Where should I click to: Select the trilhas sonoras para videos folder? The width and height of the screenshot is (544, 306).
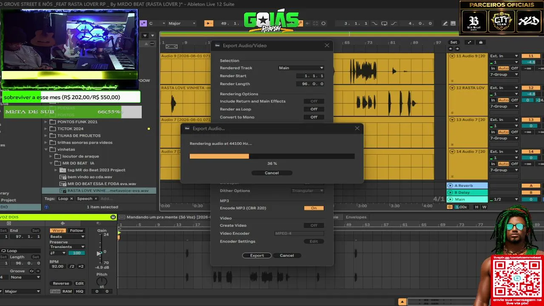click(x=85, y=142)
